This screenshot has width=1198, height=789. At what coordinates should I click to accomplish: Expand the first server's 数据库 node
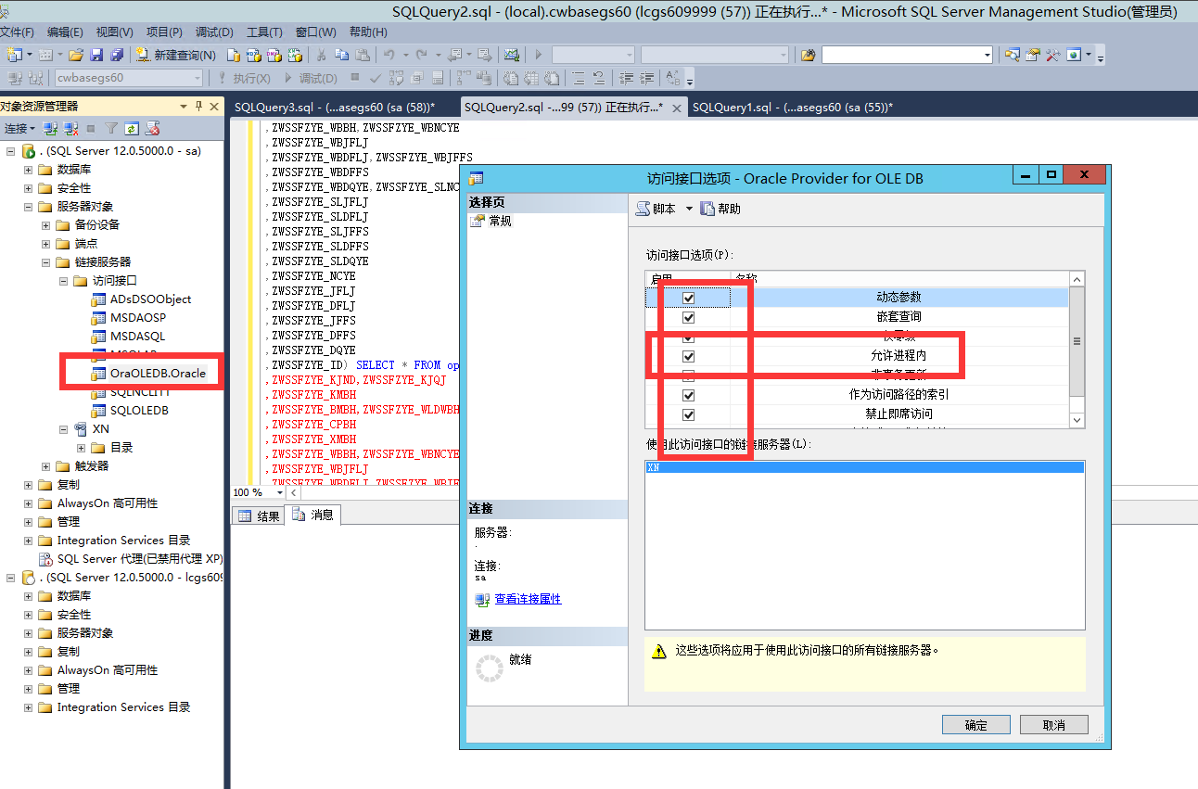click(x=28, y=170)
